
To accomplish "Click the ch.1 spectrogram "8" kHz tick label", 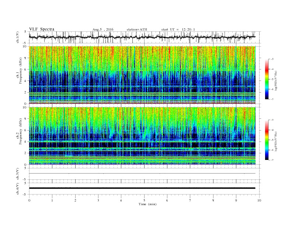I will click(x=25, y=58).
